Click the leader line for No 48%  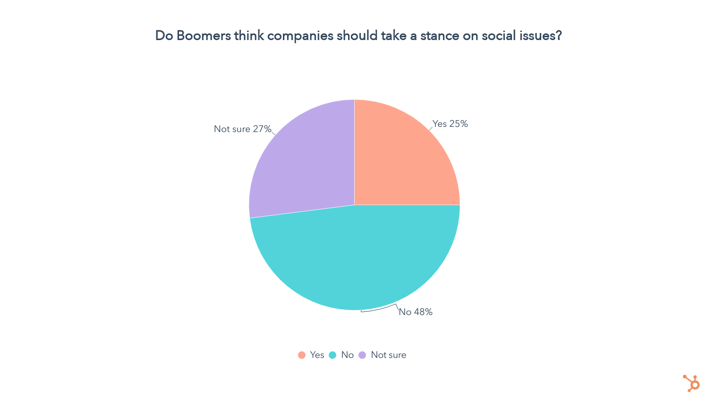tap(380, 309)
